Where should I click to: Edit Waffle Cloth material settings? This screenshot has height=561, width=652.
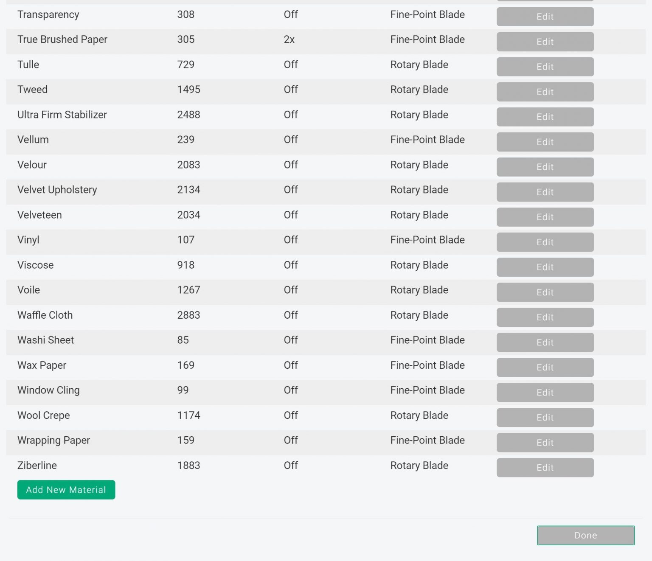tap(545, 317)
